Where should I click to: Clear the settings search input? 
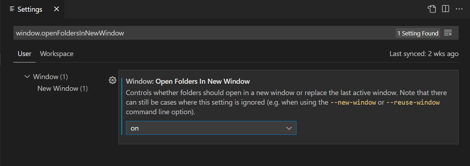click(448, 33)
